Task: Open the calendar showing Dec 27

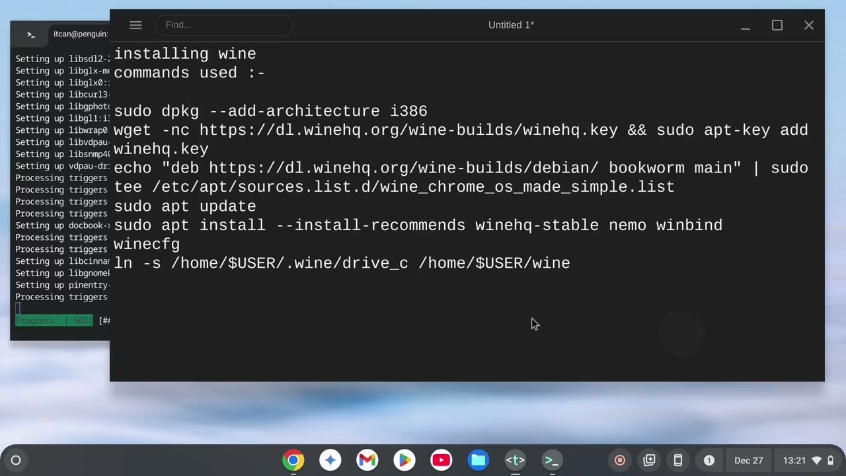Action: (749, 460)
